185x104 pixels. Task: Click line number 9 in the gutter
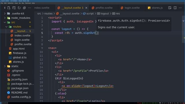[x=42, y=48]
